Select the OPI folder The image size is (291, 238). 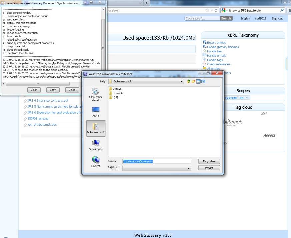(x=114, y=97)
